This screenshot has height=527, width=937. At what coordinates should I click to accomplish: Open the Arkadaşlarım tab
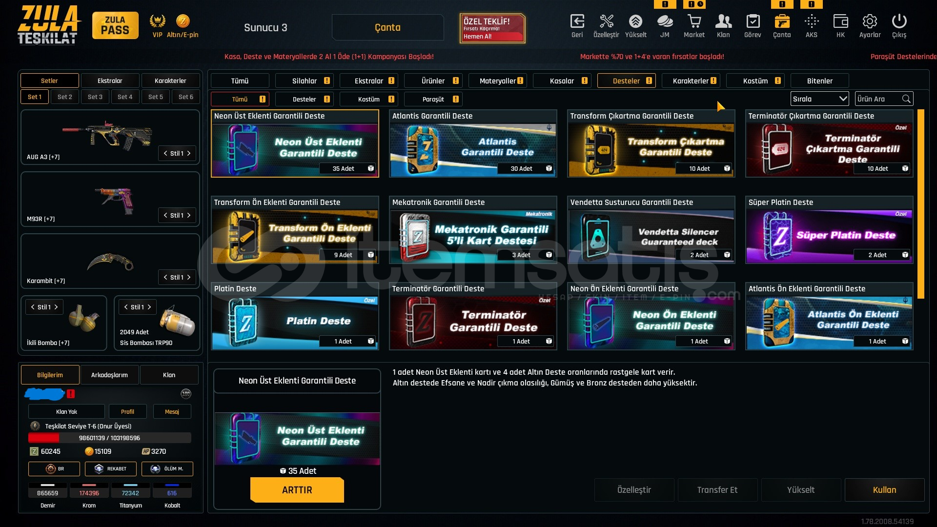coord(109,375)
